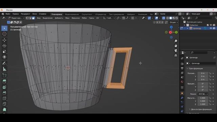Enable vertex select mode
Viewport: 217px width, 122px height.
pos(27,18)
